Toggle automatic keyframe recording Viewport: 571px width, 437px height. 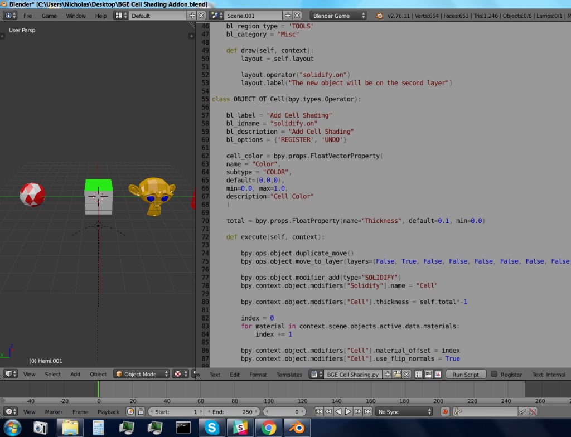tap(445, 412)
